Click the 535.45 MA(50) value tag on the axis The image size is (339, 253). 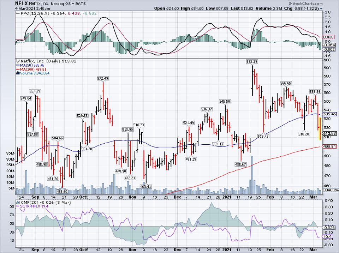click(331, 114)
